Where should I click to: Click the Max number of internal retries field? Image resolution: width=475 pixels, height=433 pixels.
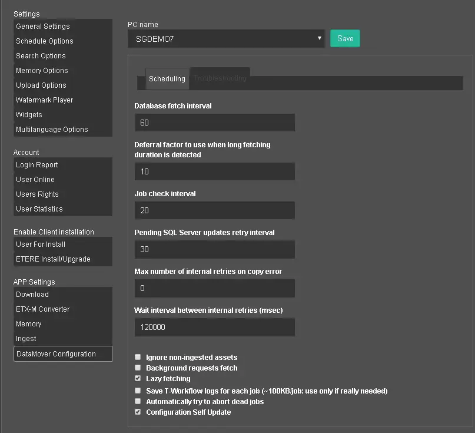pyautogui.click(x=214, y=288)
